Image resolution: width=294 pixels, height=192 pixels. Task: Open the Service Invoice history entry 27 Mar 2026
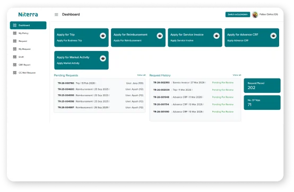194,83
